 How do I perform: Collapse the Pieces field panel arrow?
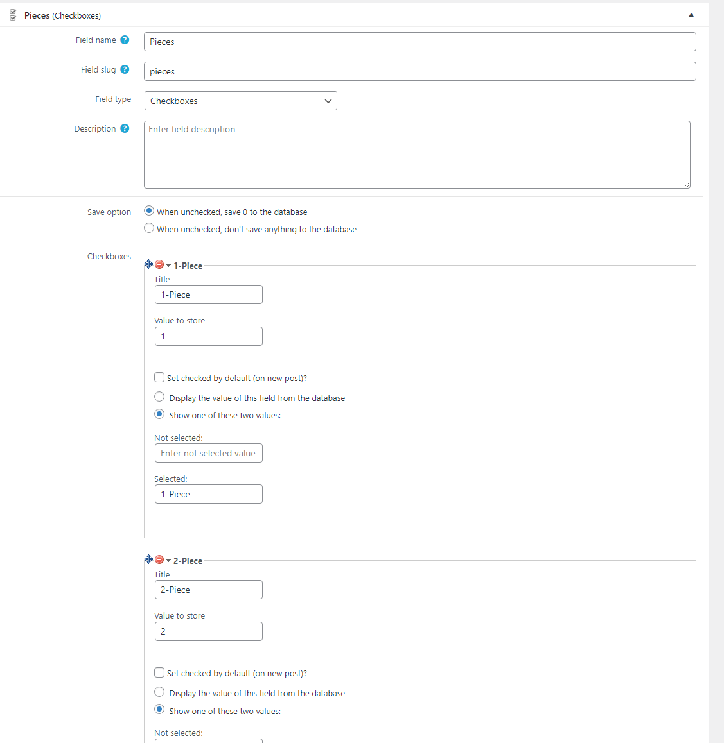point(691,15)
